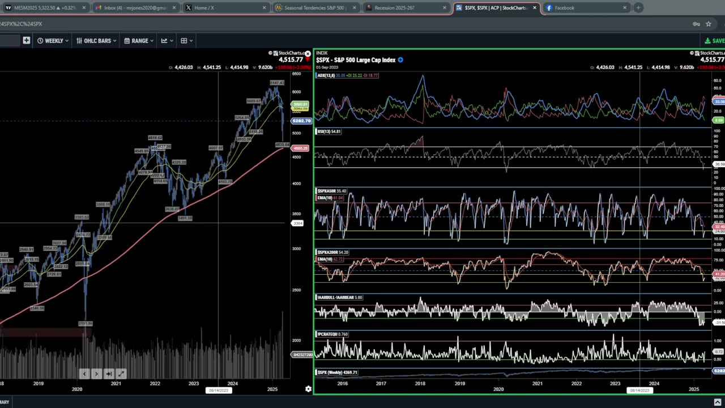725x408 pixels.
Task: Click the 08/14/2023 date marker on right chart
Action: [639, 390]
